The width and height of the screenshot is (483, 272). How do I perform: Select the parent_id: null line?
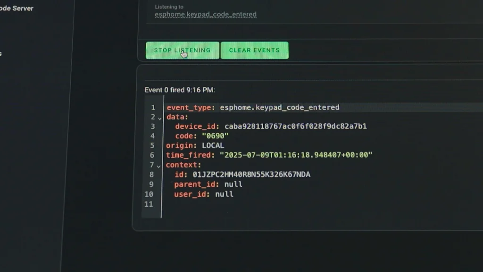coord(208,185)
